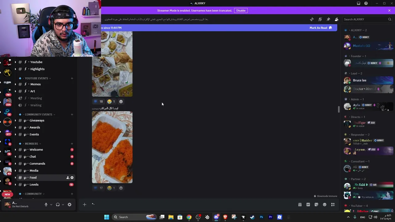Toggle the 18-count reaction on first photo
The image size is (395, 222).
click(98, 101)
